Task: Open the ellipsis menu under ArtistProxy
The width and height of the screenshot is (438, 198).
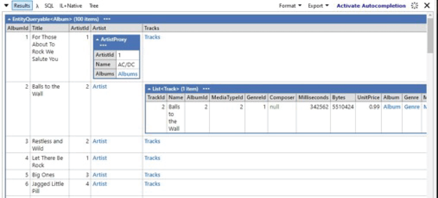Action: pos(103,46)
